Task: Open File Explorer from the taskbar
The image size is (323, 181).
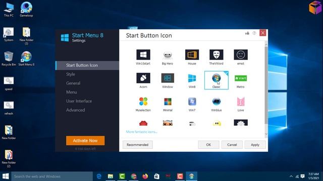Action: point(111,176)
